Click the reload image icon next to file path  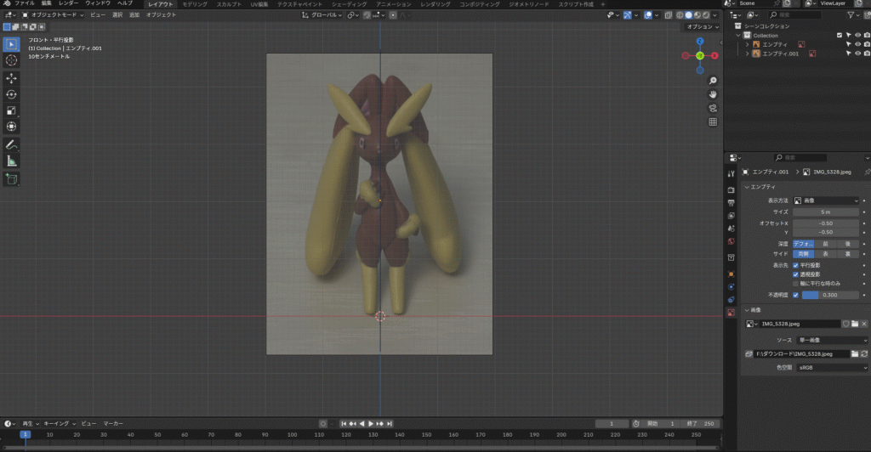(864, 353)
